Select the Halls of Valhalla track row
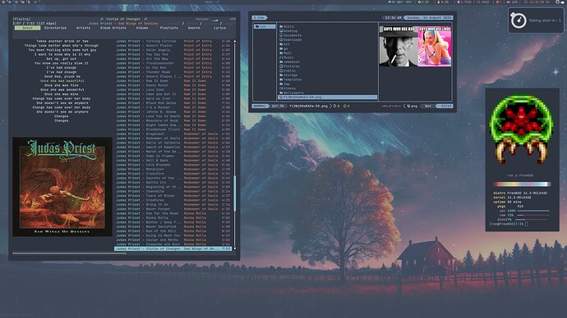567x318 pixels. 173,143
